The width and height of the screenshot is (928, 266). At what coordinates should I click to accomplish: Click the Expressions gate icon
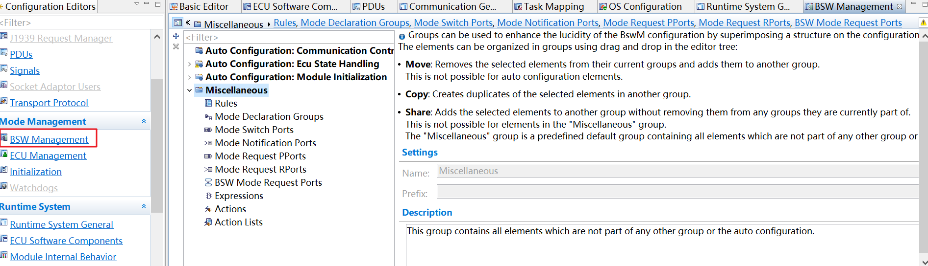pos(208,196)
